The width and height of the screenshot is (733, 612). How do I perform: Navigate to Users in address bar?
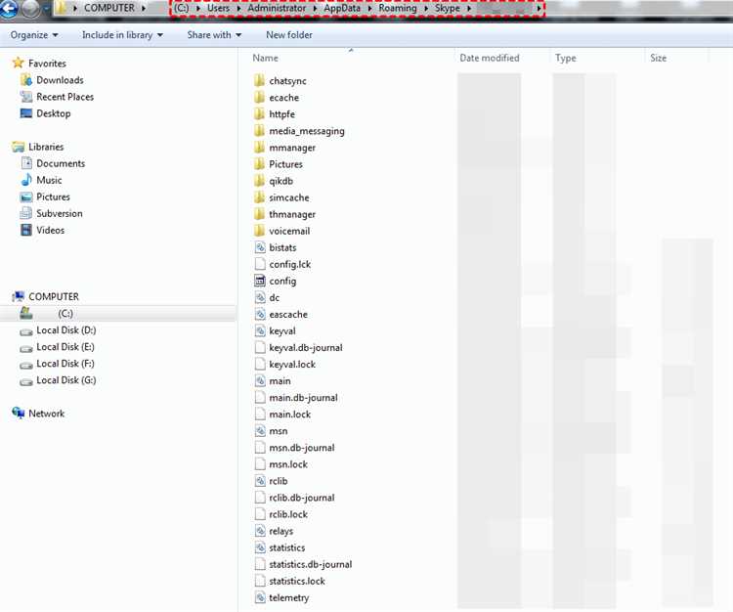pyautogui.click(x=218, y=9)
